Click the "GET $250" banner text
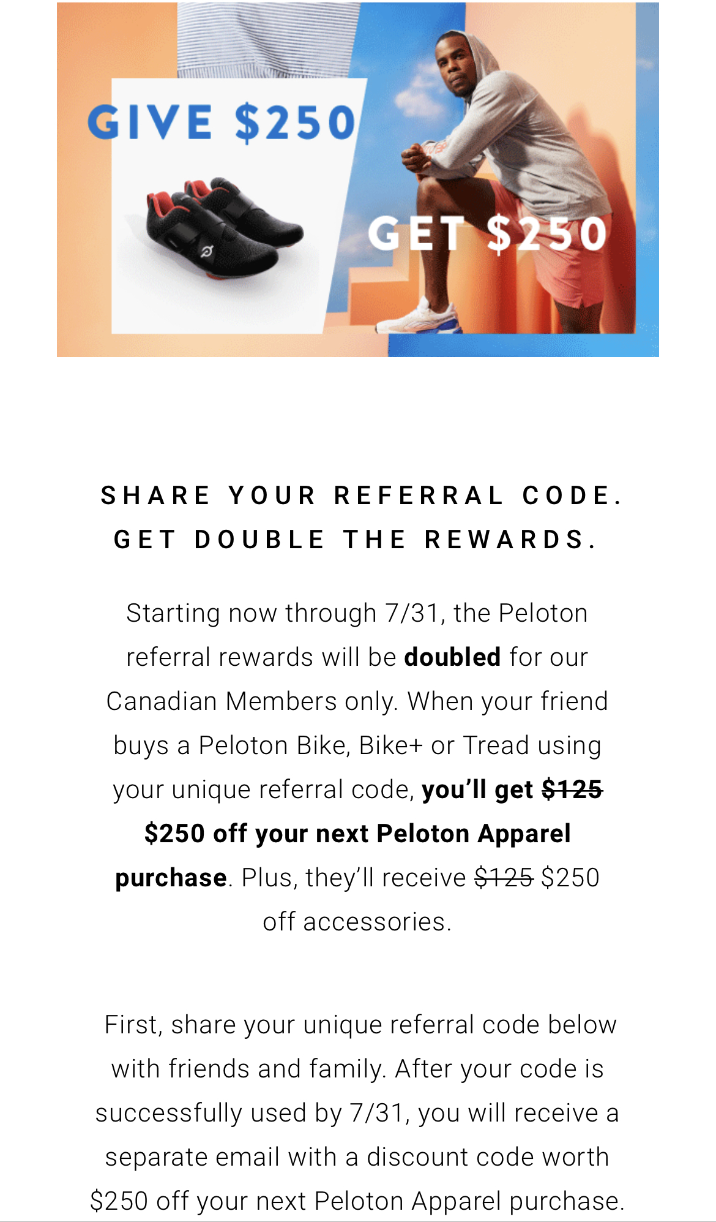716x1222 pixels. pyautogui.click(x=487, y=234)
